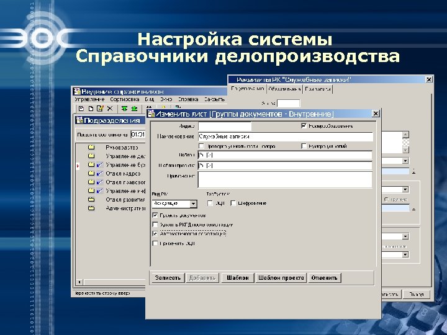Select the Отдел кадров tree row
Viewport: 447px width, 335px height.
pyautogui.click(x=123, y=173)
